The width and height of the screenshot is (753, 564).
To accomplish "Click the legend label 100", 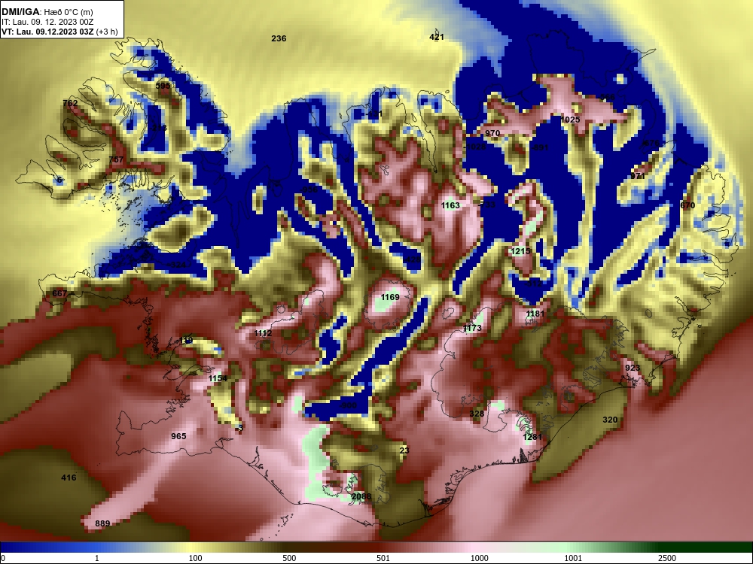I will click(x=195, y=558).
